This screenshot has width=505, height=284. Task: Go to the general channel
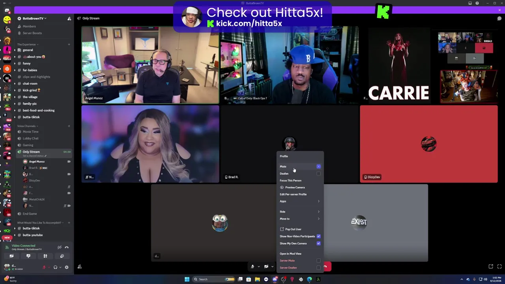43,50
